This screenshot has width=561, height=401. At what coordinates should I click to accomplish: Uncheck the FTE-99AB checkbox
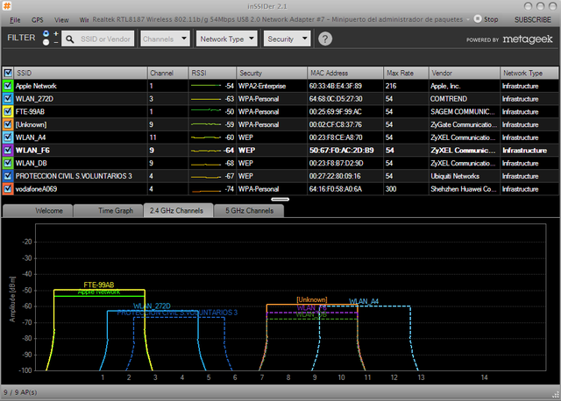pos(8,111)
